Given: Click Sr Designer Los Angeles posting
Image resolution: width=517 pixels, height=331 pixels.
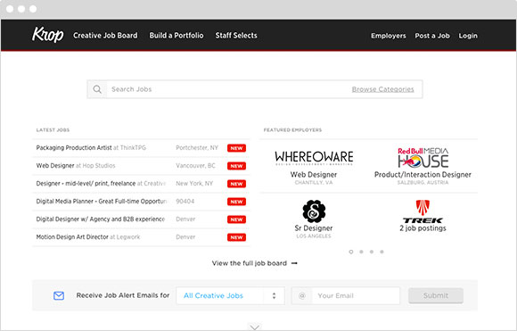Looking at the screenshot, I should tap(314, 228).
